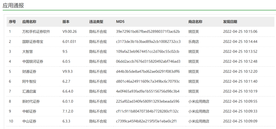Click the 乐商店 store name cell
The width and height of the screenshot is (276, 129).
click(x=193, y=42)
